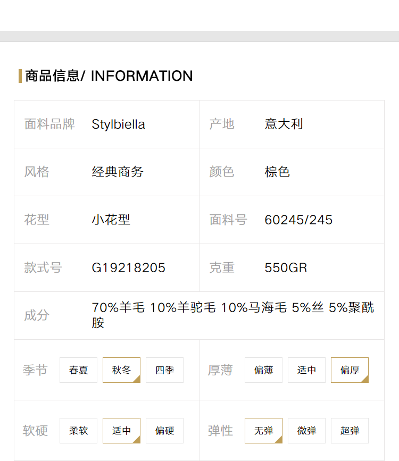
Task: Click the color value 棕色
Action: coord(277,172)
